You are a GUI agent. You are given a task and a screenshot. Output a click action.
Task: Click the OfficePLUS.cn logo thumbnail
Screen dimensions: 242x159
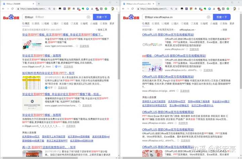coord(152,45)
